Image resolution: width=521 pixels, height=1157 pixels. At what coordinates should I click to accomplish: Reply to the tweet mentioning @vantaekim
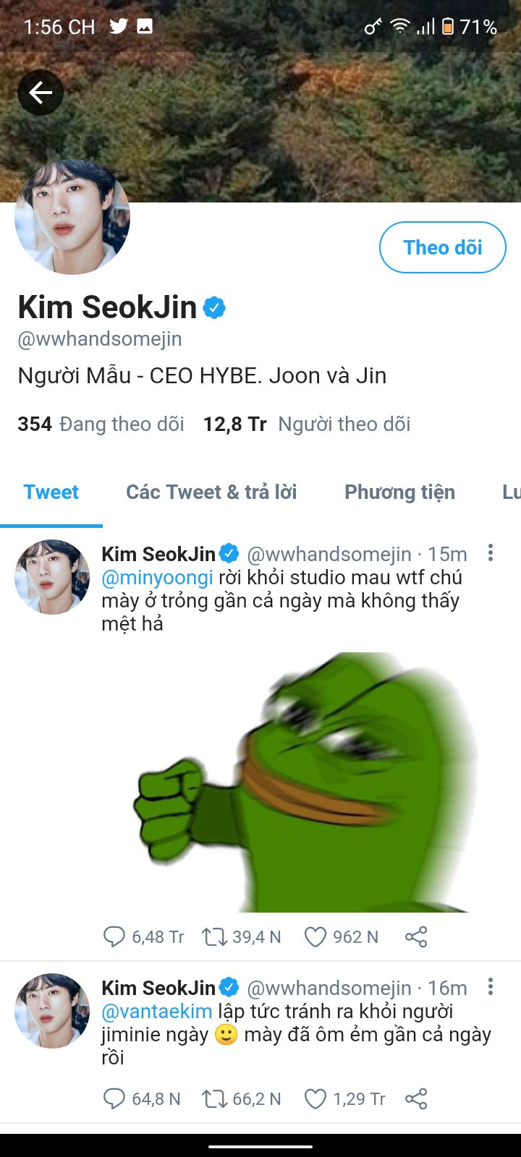point(114,1099)
